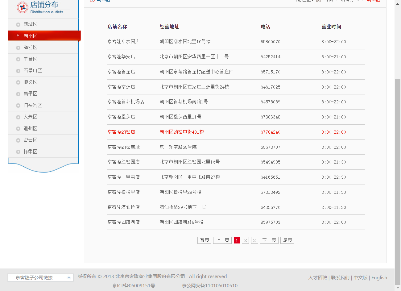Click store name 京客隆管庄店

[121, 72]
